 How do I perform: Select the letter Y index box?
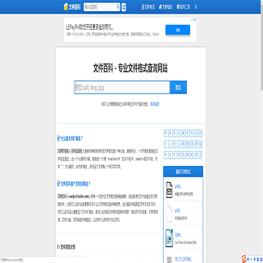[x=197, y=155]
